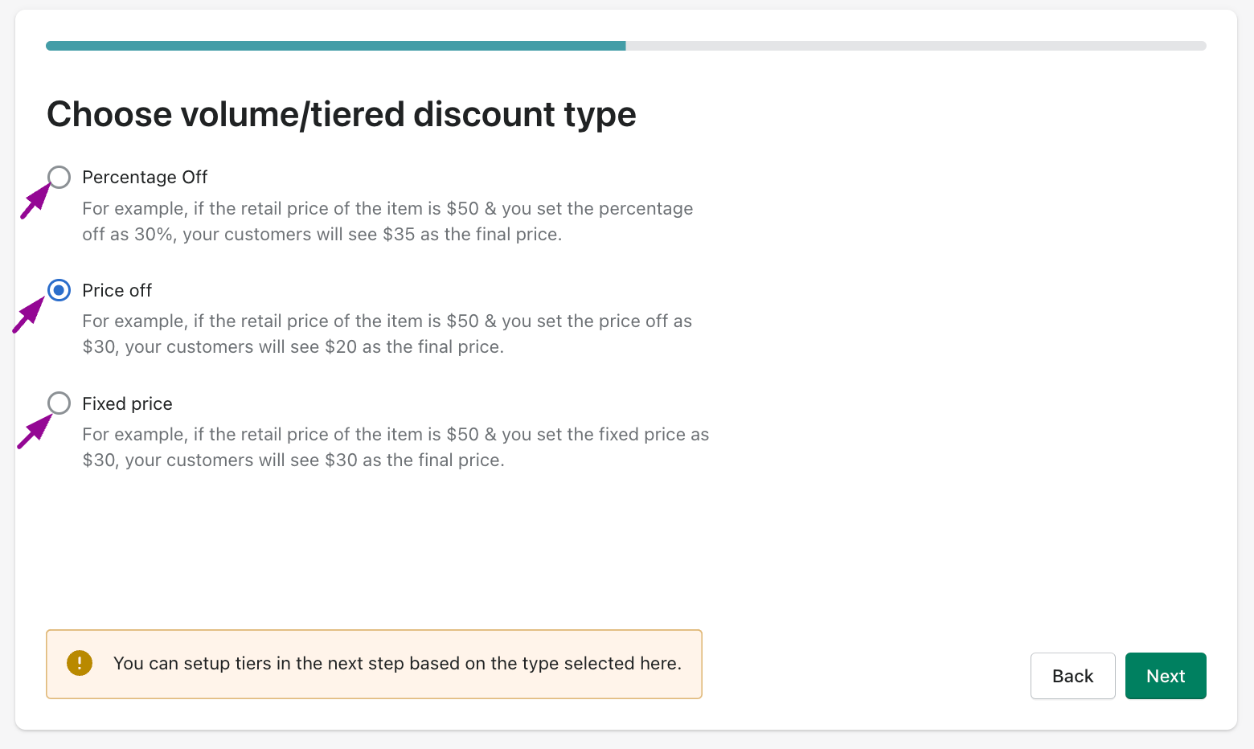Choose the Price off radio option

pos(59,290)
